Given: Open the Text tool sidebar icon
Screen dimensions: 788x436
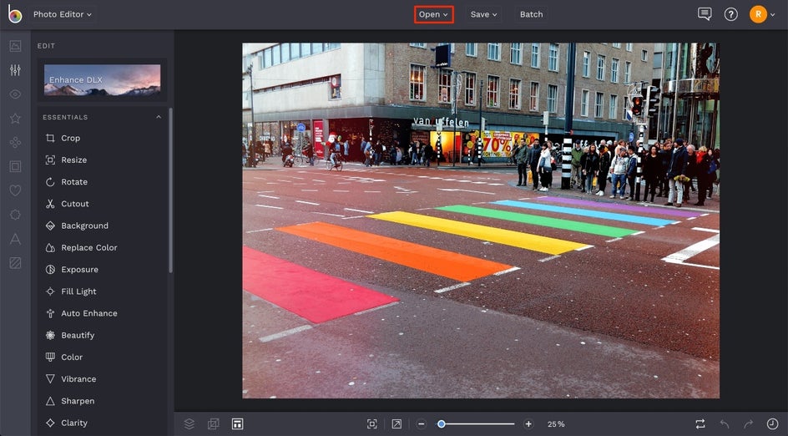Looking at the screenshot, I should tap(15, 239).
